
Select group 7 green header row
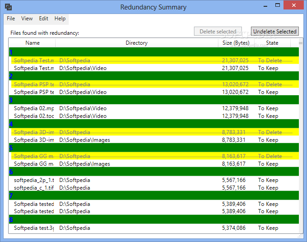(x=154, y=195)
